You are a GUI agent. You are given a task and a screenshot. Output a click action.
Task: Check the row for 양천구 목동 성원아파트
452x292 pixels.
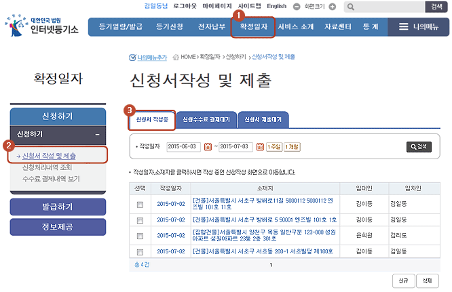point(140,236)
